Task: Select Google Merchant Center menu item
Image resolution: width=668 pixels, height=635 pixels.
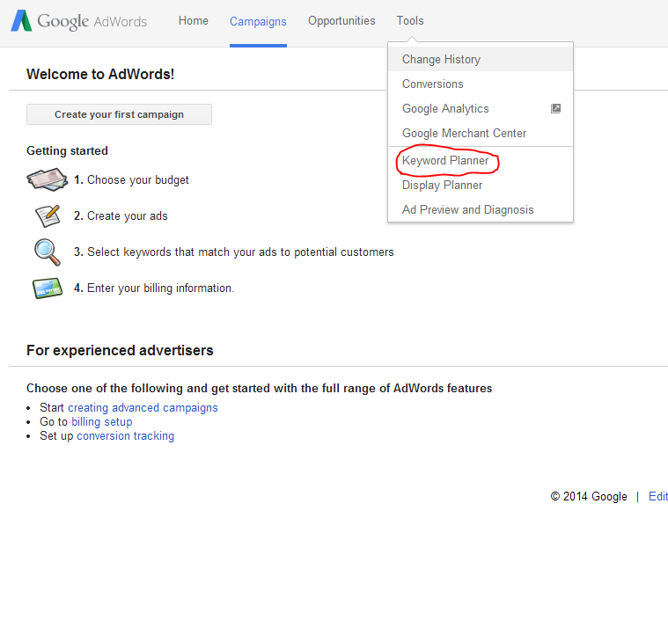Action: (464, 134)
